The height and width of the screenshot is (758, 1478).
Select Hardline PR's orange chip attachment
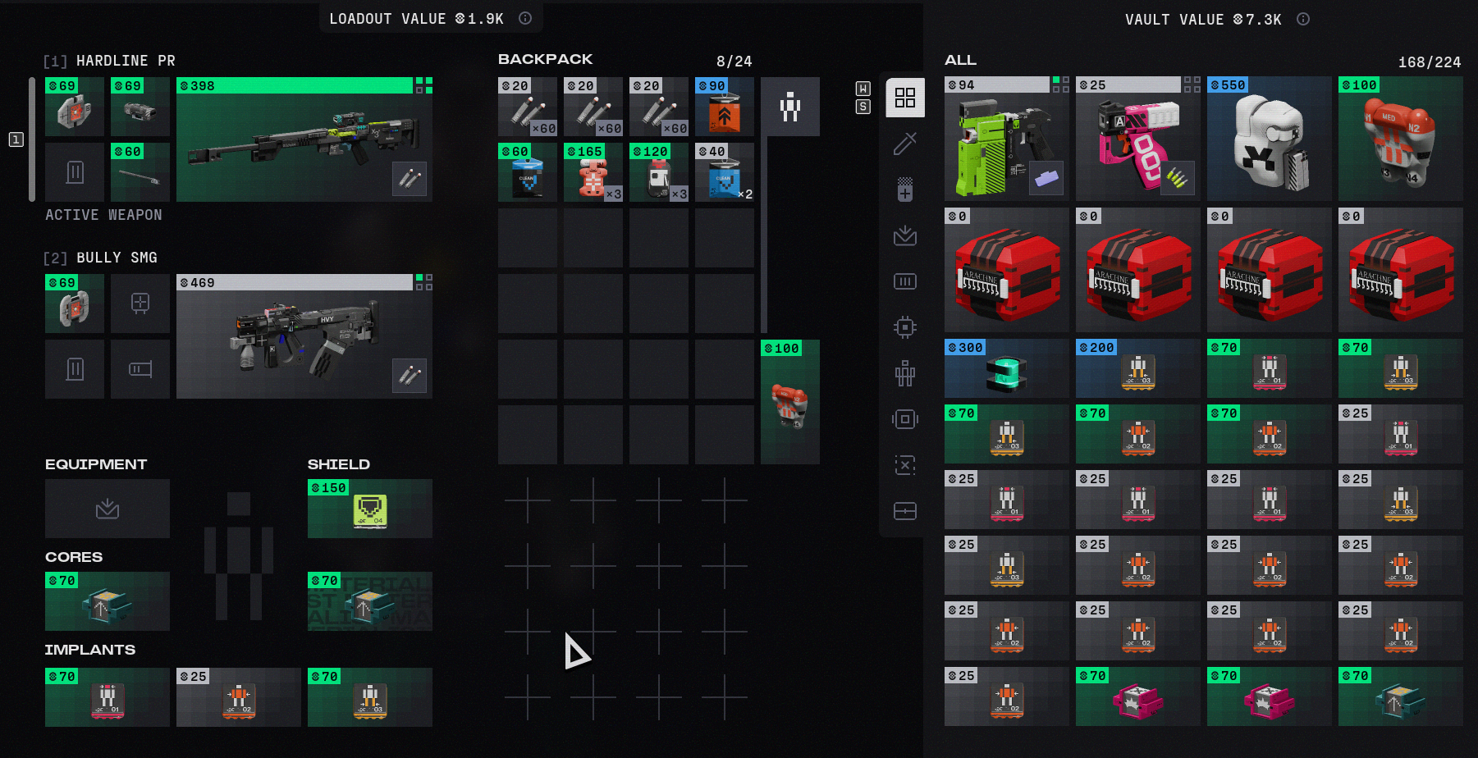coord(75,107)
